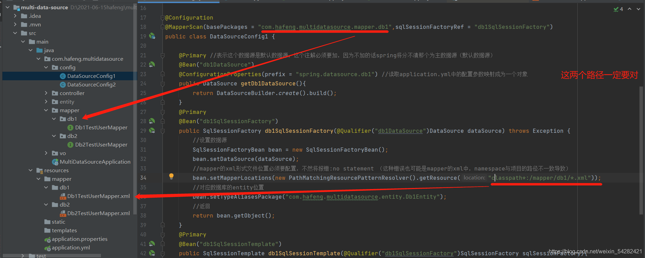Click Db2TestUserMapper interface icon

click(x=70, y=144)
